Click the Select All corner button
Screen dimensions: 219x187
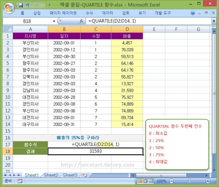coord(8,29)
